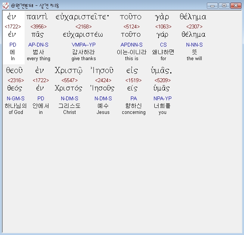
Task: Click English gloss 'the will'
Action: coord(194,59)
